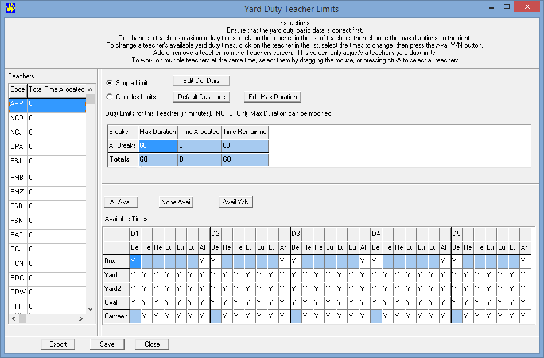
Task: Click the All Breaks Max Duration cell
Action: [x=158, y=145]
